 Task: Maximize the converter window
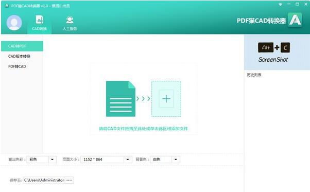point(297,4)
